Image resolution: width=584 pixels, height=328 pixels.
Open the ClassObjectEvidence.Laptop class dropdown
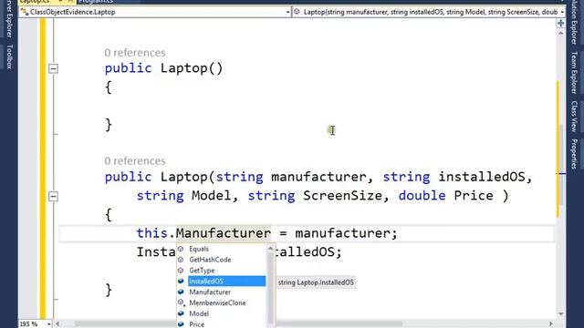(287, 12)
